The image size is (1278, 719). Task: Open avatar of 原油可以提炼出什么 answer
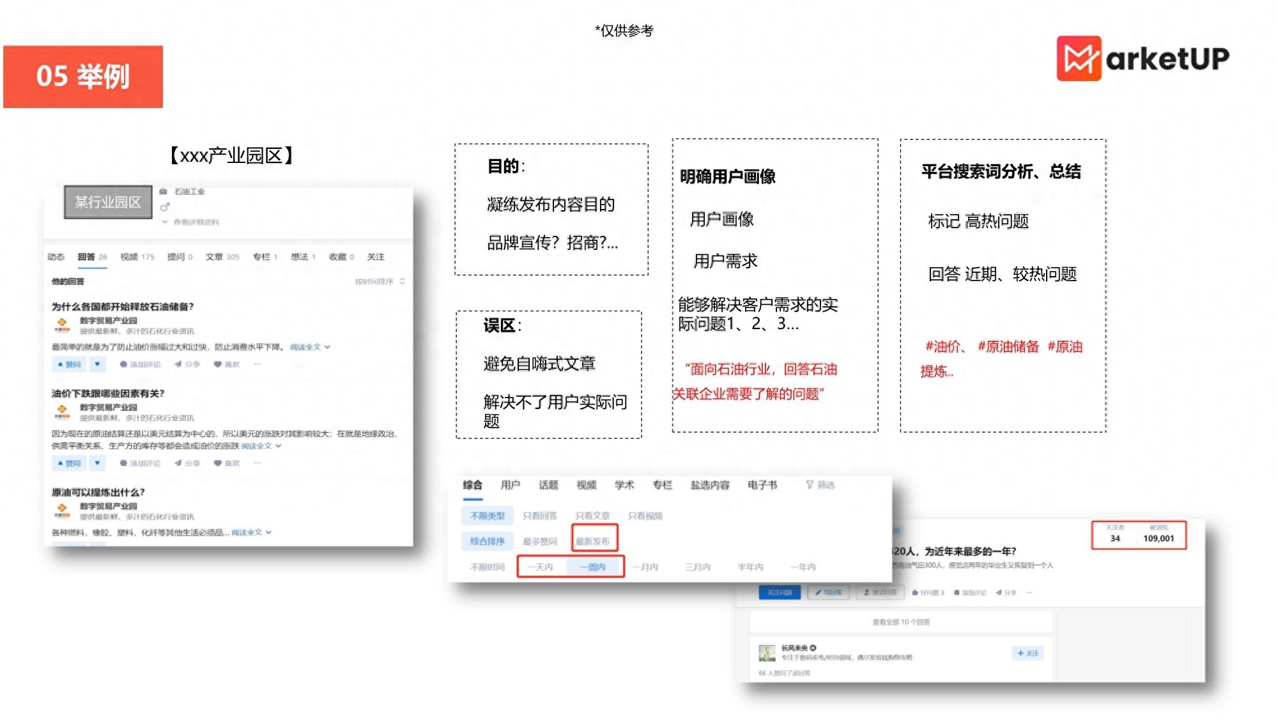tap(62, 510)
